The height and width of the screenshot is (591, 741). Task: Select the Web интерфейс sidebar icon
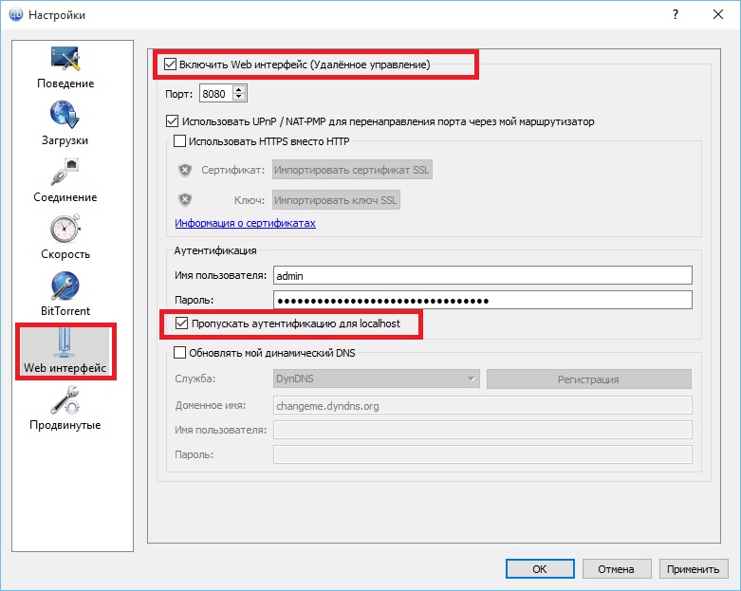pyautogui.click(x=65, y=342)
